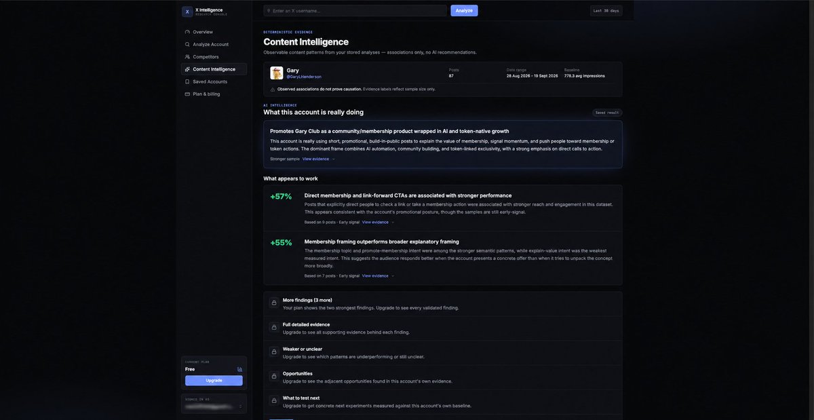This screenshot has width=814, height=420.
Task: Click the Upgrade button in sidebar
Action: 214,381
